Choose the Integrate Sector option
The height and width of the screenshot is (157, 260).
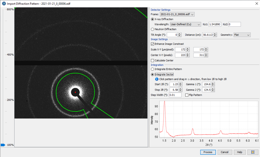click(152, 75)
